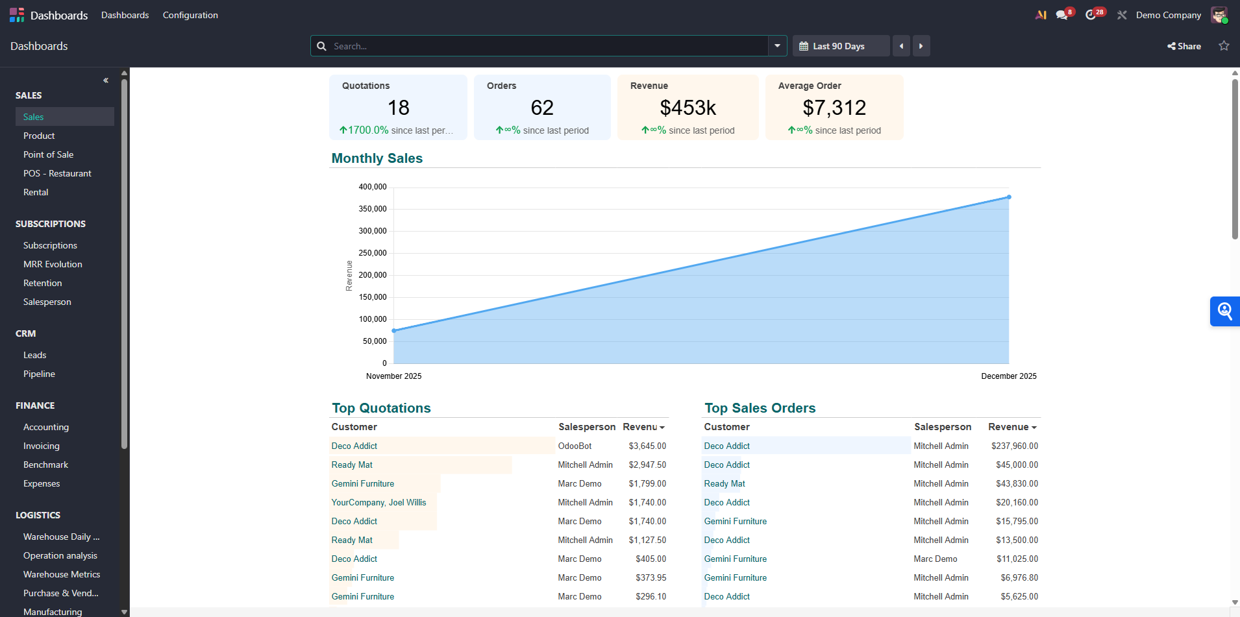Screen dimensions: 1240x617
Task: Click the Dashboards app logo icon
Action: click(x=17, y=14)
